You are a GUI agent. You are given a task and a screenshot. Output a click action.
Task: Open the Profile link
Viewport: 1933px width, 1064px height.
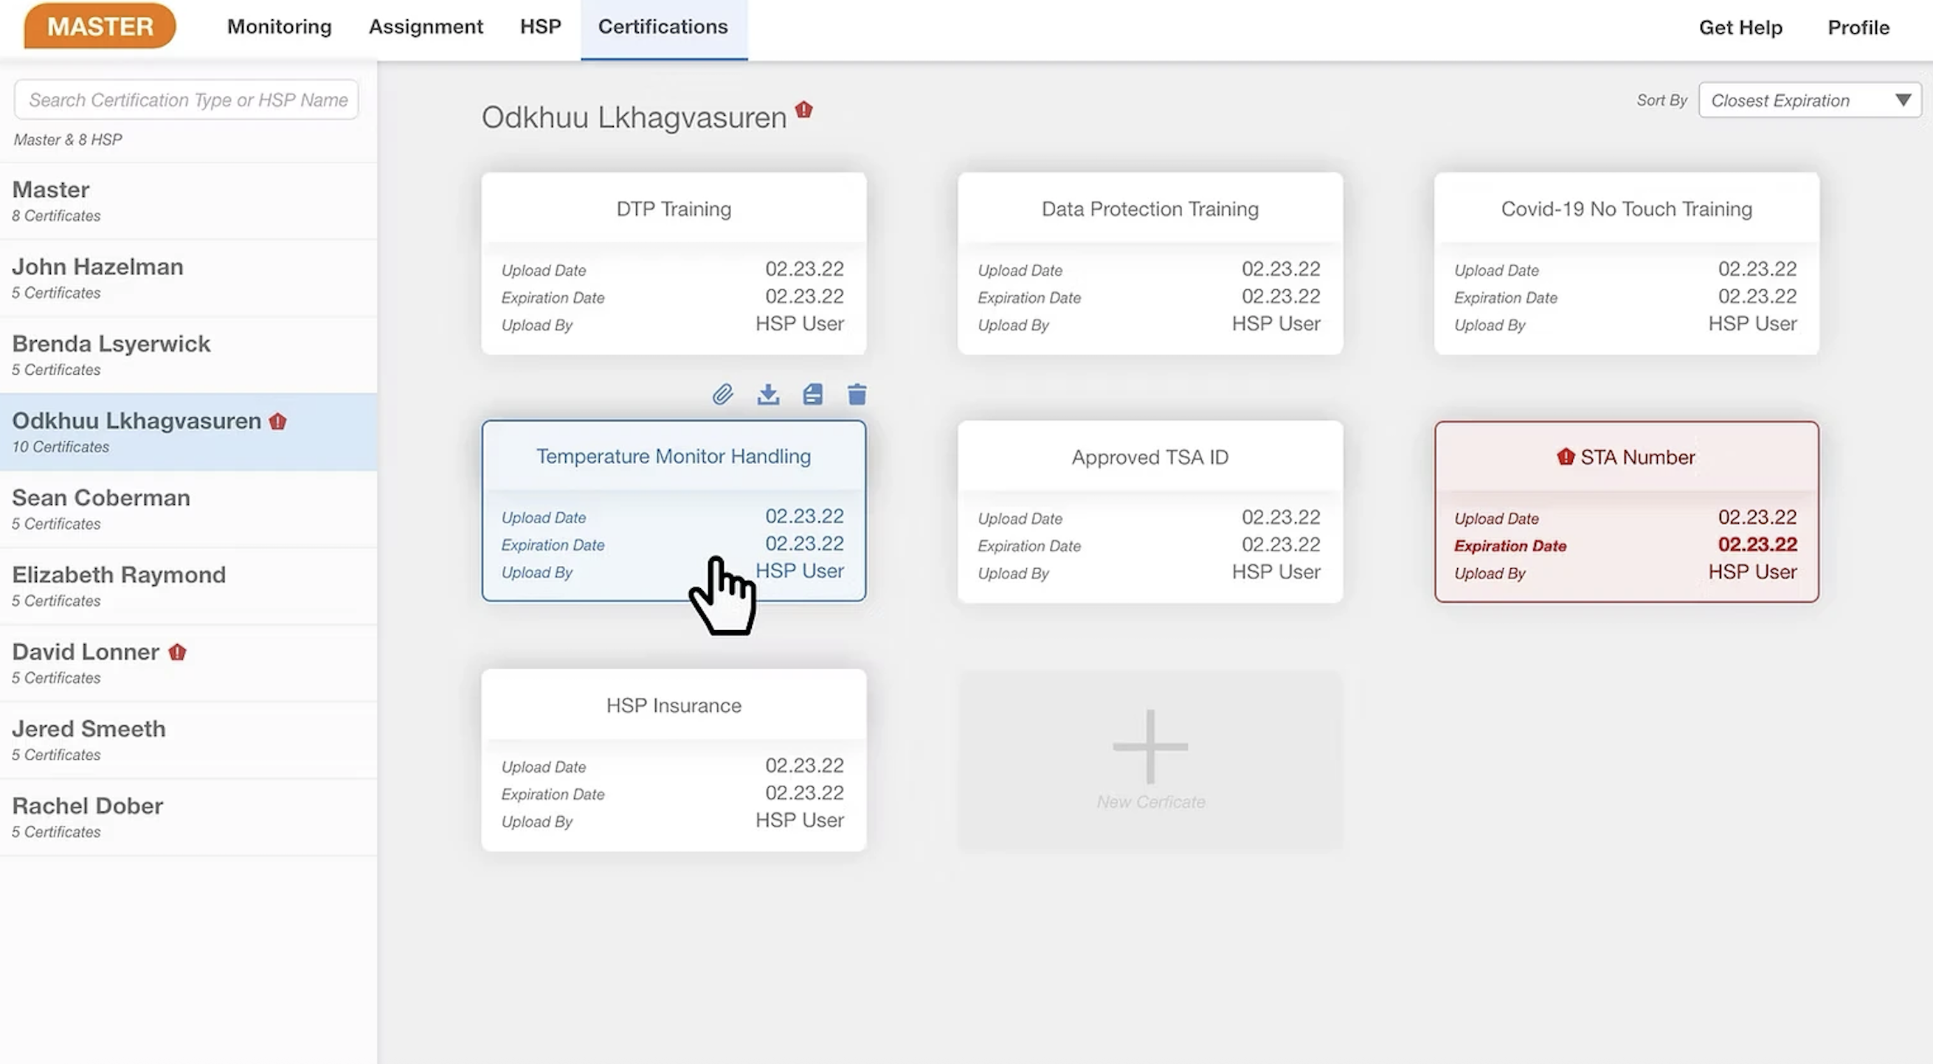click(x=1858, y=28)
